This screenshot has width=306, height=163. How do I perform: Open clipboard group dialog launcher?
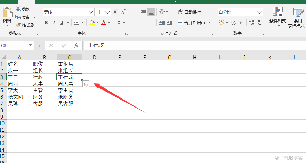click(x=37, y=34)
